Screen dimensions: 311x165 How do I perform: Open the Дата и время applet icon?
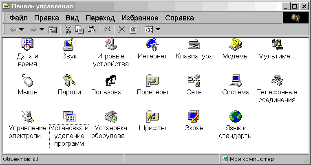pos(27,44)
